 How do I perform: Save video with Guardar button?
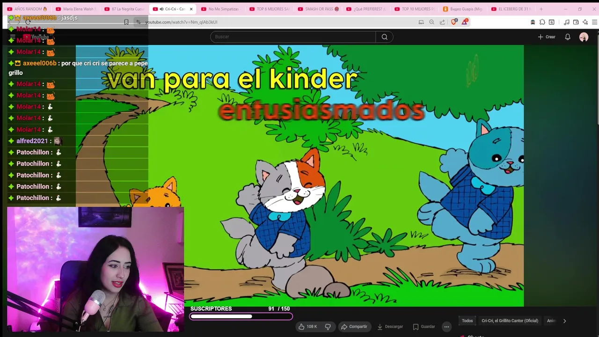424,327
